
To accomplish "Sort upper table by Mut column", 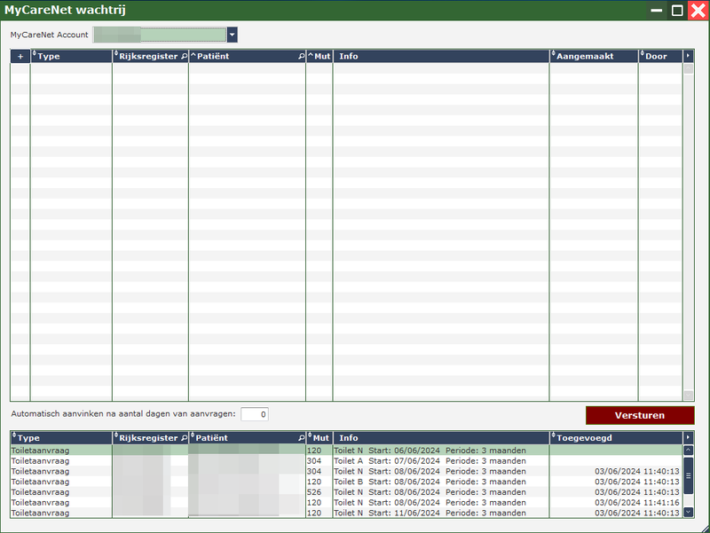I will [319, 57].
